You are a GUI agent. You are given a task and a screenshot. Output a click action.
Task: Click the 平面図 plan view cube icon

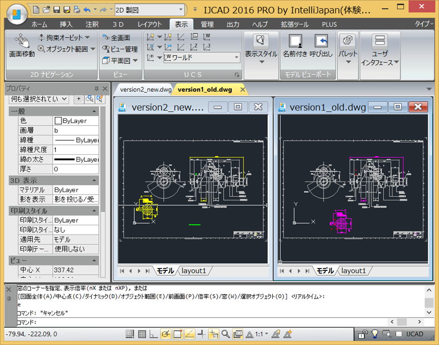click(105, 60)
